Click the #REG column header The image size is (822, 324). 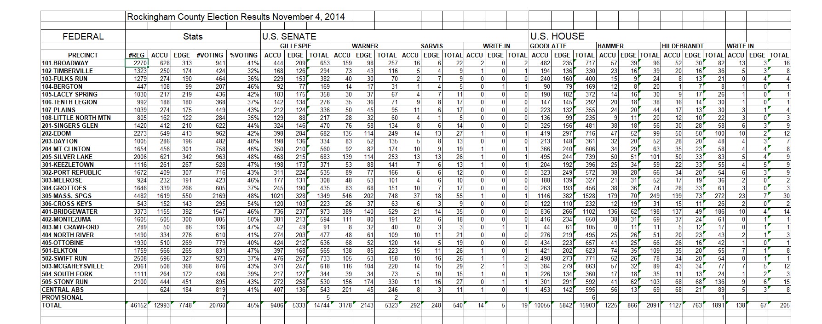tap(137, 55)
